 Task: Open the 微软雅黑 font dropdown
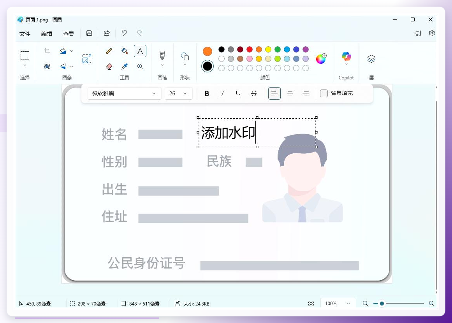coord(124,93)
